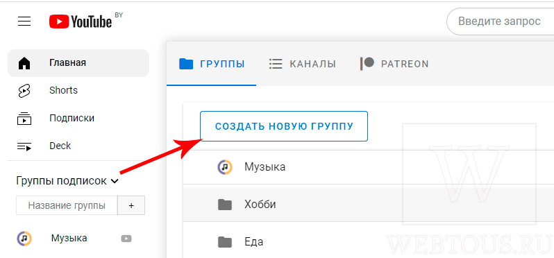
Task: Click the list icon on the КАНАЛЫ tab
Action: (276, 64)
